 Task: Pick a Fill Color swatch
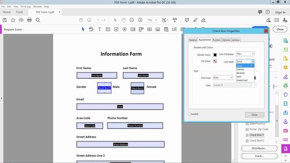point(215,61)
